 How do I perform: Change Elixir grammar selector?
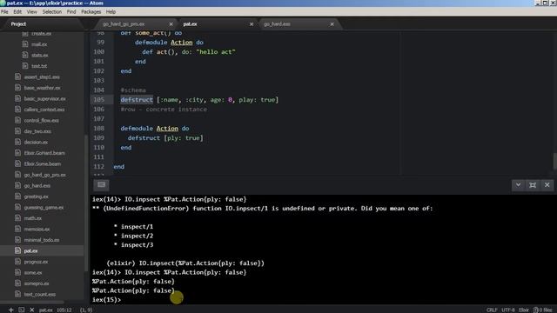point(524,310)
